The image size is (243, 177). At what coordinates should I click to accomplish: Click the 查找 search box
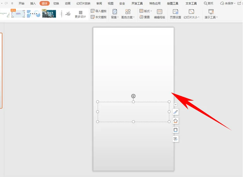point(208,3)
